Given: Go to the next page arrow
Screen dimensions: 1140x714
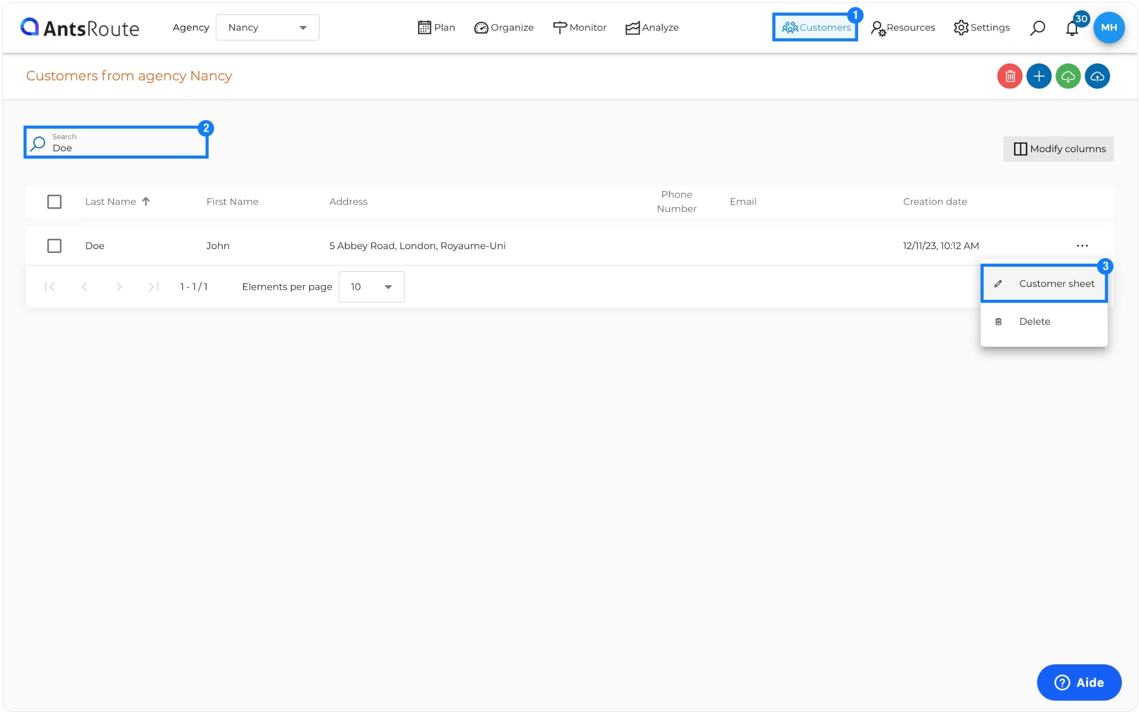Looking at the screenshot, I should tap(119, 287).
